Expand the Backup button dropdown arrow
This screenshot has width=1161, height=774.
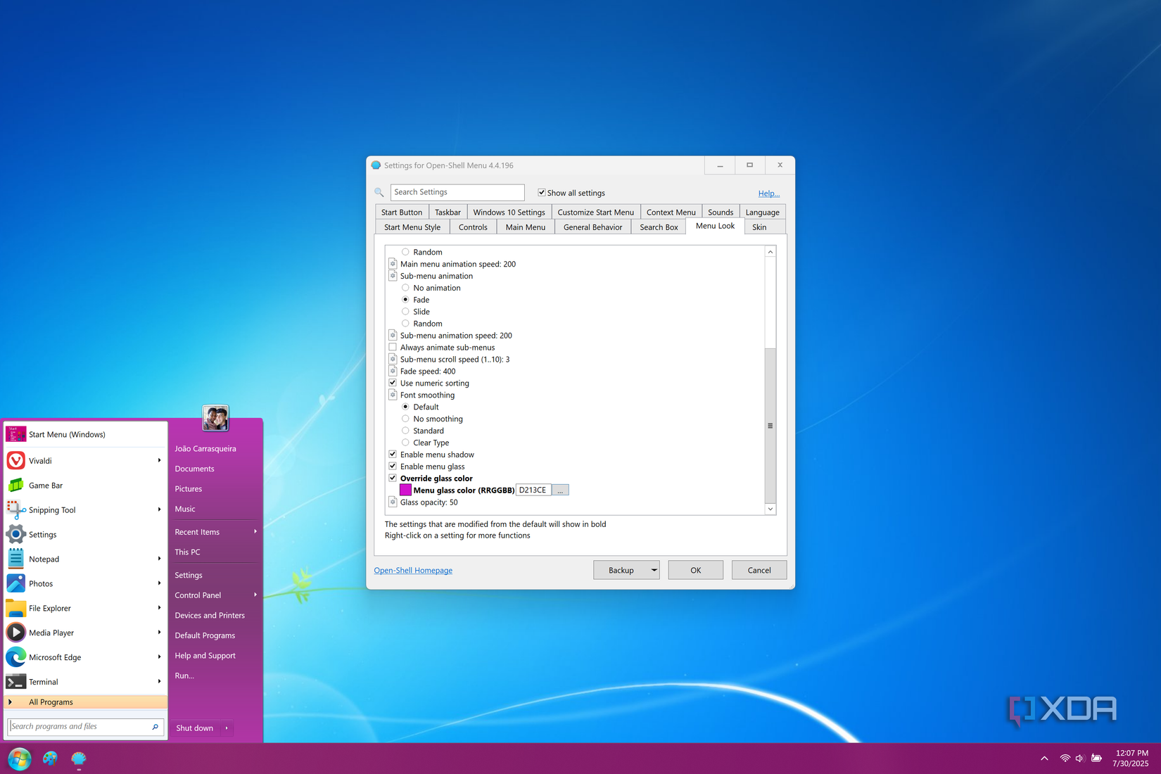point(653,570)
